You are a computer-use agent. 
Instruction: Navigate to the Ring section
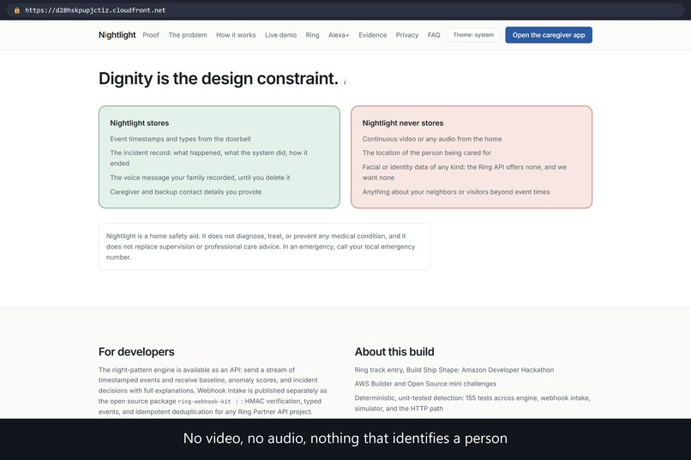click(x=312, y=35)
